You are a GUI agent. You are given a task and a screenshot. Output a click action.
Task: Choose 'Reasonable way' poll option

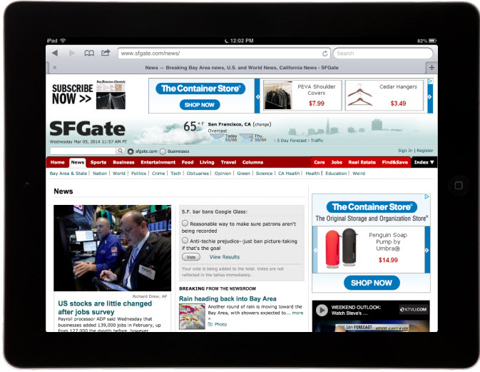(x=185, y=223)
